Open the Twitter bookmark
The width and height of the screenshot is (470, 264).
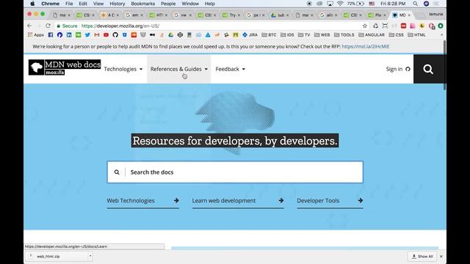[x=87, y=35]
